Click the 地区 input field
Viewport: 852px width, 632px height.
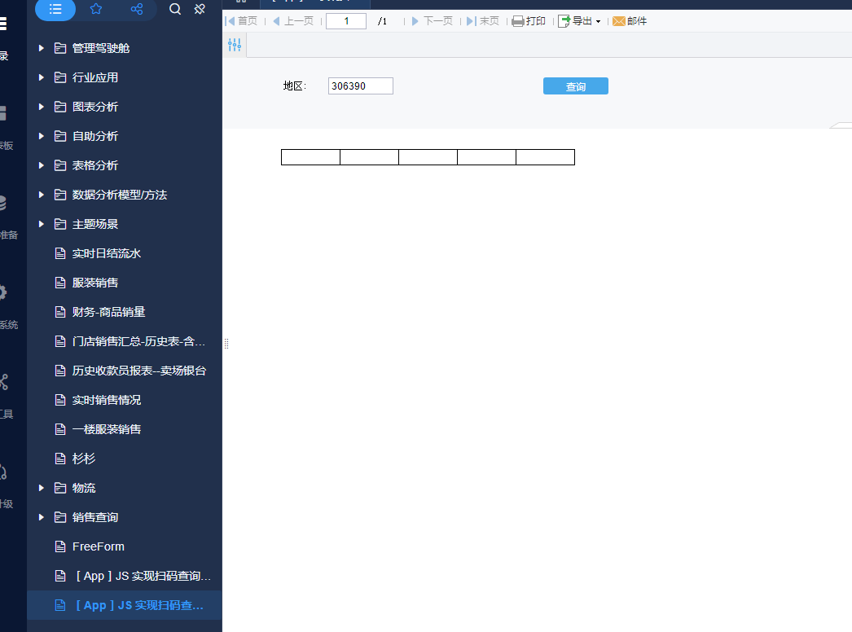click(361, 86)
